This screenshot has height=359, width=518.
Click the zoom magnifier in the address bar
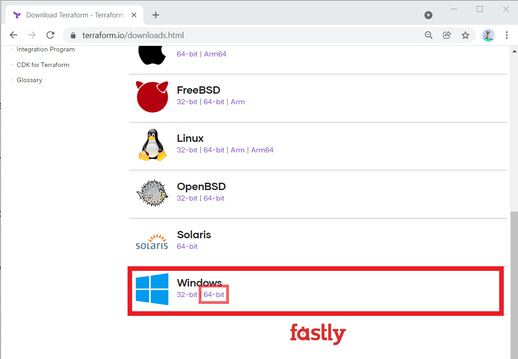click(x=428, y=34)
